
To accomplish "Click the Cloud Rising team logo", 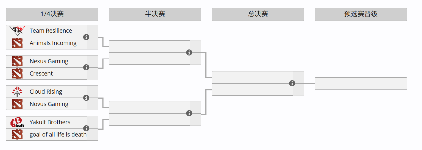I will pyautogui.click(x=17, y=91).
